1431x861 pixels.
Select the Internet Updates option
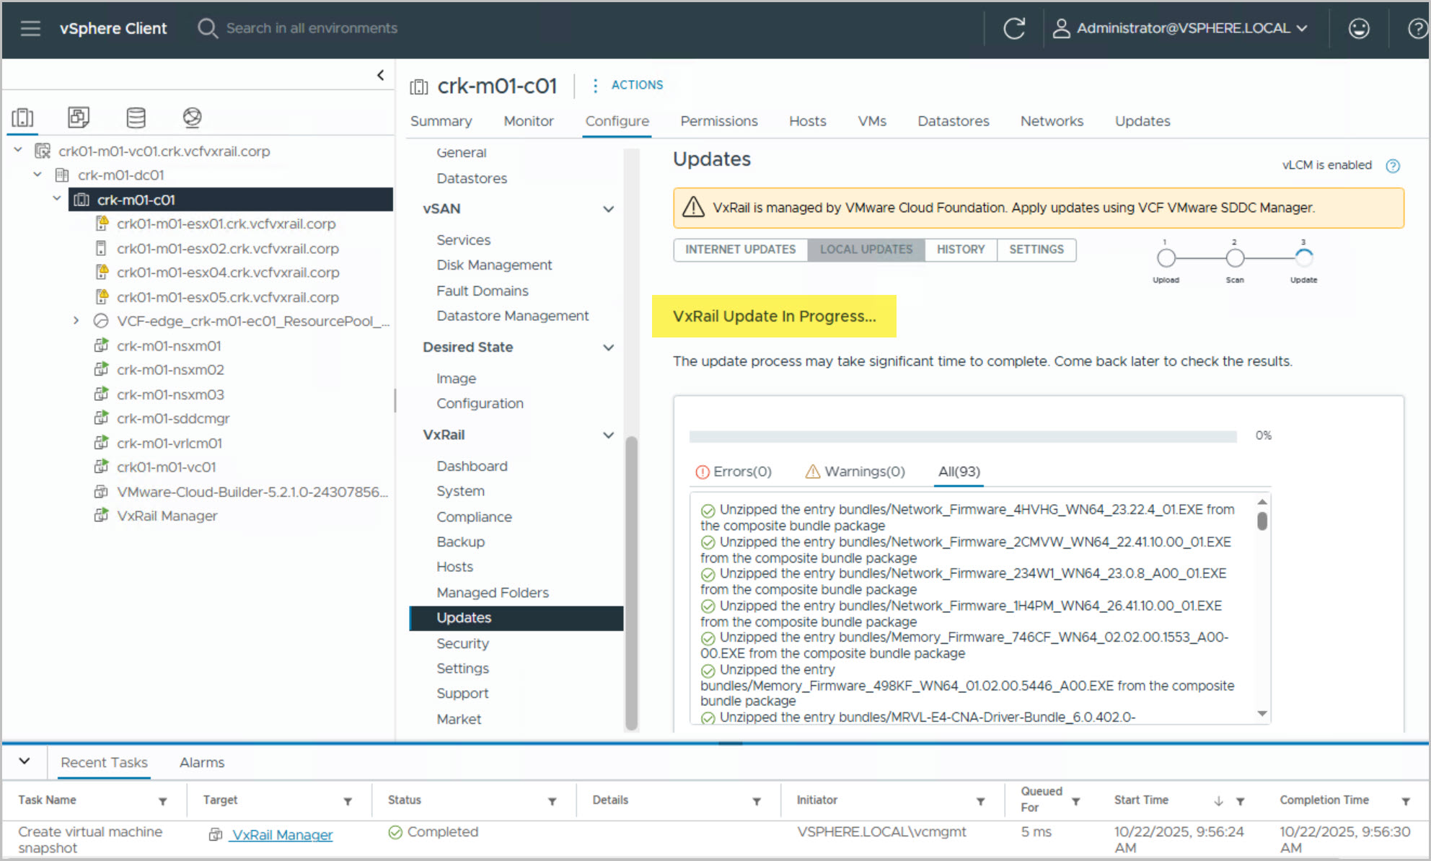pyautogui.click(x=740, y=250)
